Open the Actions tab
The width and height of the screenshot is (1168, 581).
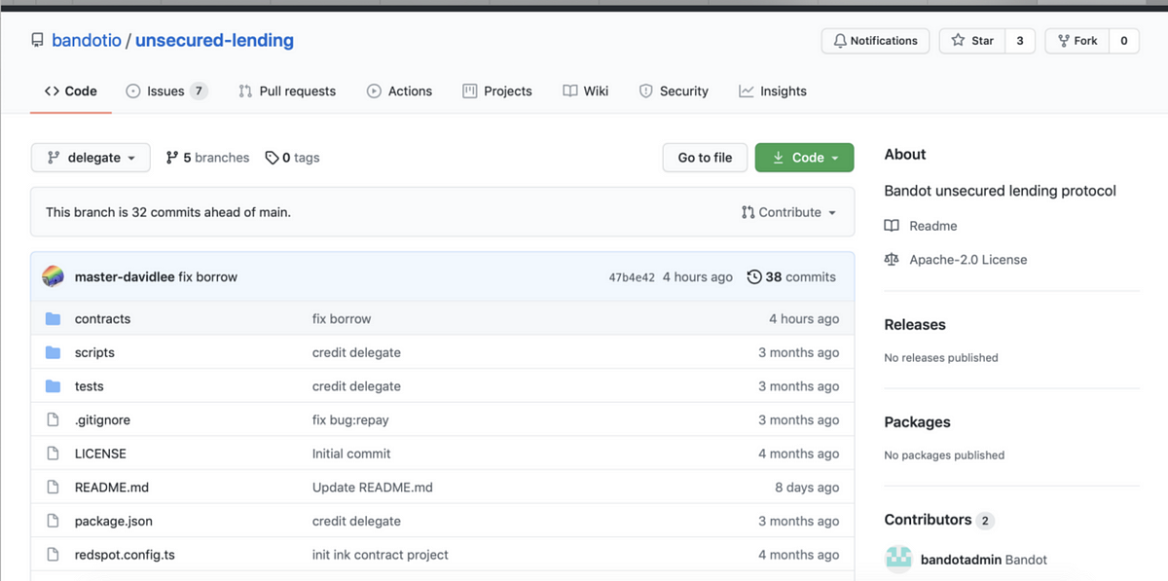[x=399, y=91]
